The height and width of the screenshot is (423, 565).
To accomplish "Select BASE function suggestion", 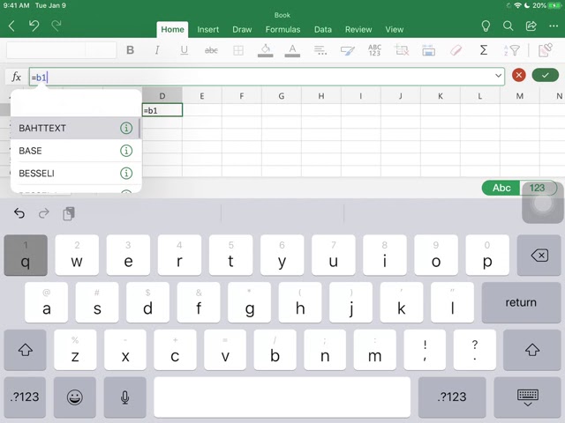I will tap(75, 151).
